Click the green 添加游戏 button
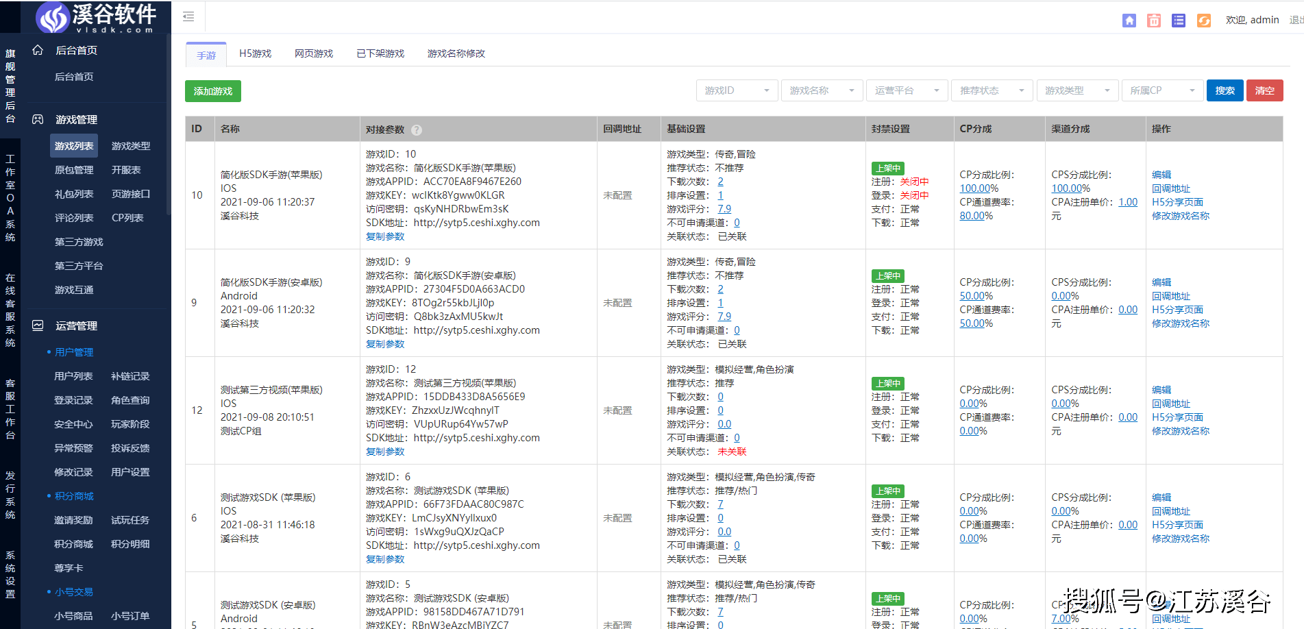 [x=213, y=91]
